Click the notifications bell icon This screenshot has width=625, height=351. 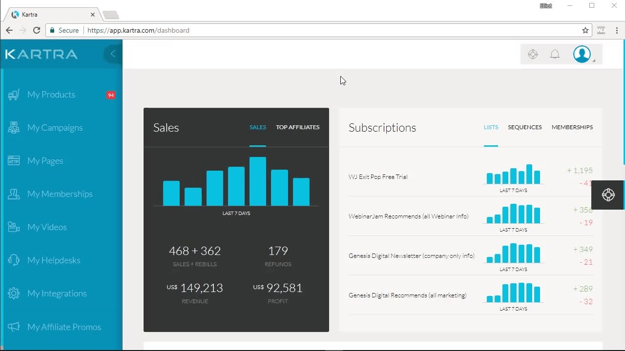[x=555, y=54]
